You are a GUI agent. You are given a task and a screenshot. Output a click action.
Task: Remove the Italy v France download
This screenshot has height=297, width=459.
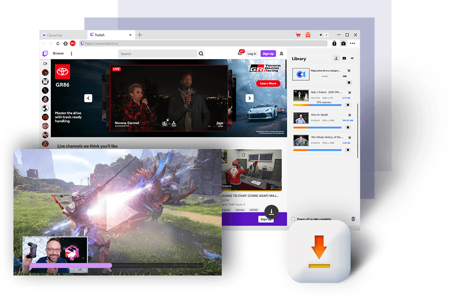350,92
